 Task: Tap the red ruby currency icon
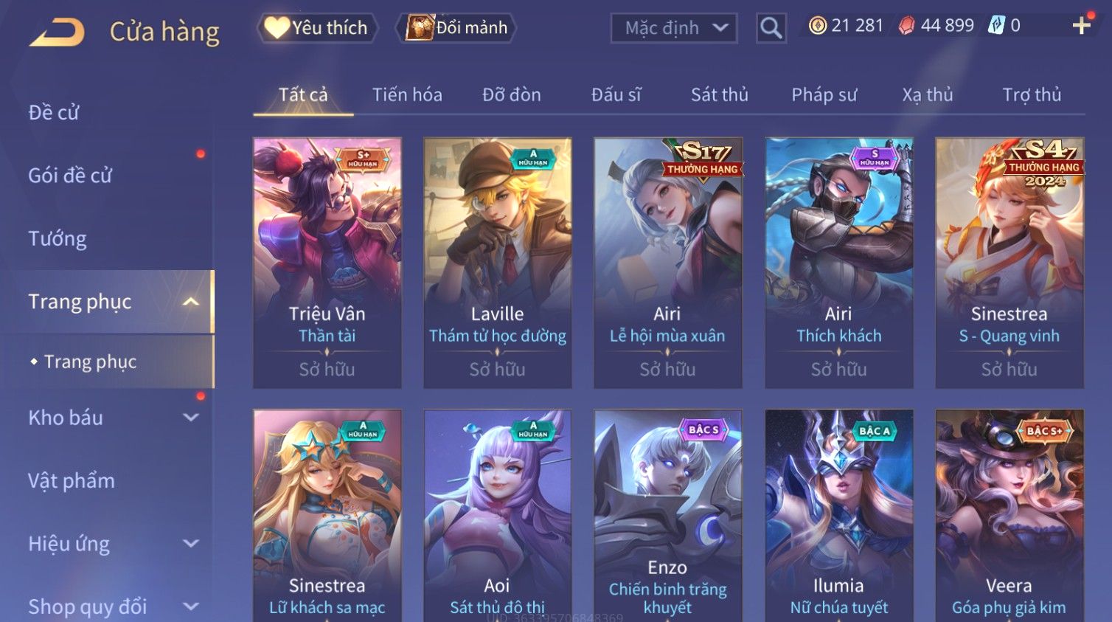pyautogui.click(x=907, y=26)
